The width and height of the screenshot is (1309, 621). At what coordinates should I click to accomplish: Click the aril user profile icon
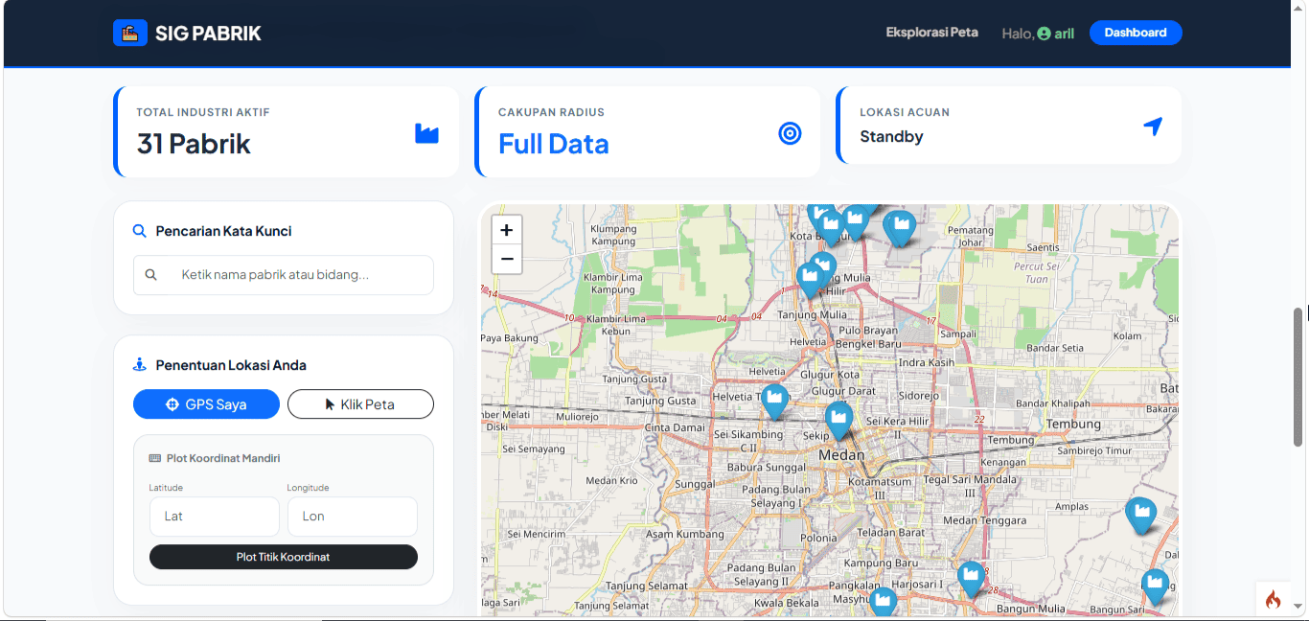(1044, 34)
